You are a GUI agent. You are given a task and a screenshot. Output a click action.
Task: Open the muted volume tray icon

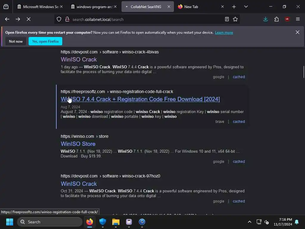pos(267,222)
